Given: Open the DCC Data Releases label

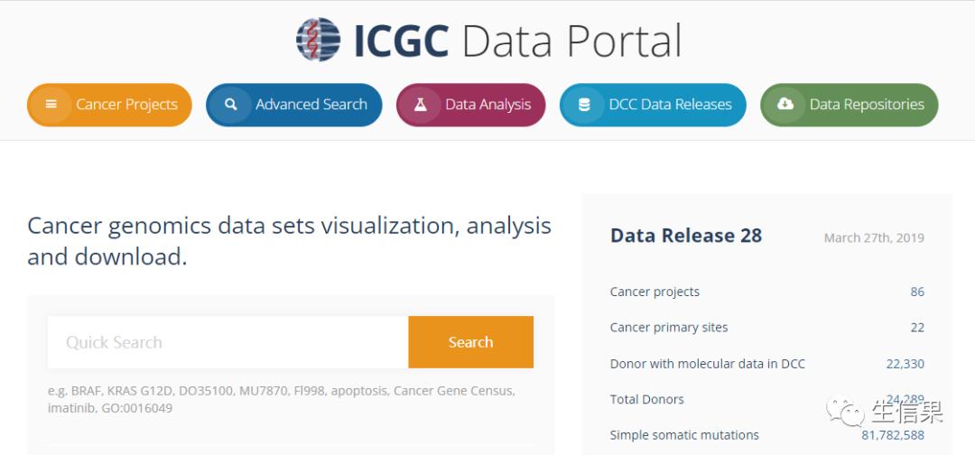Looking at the screenshot, I should [x=670, y=105].
